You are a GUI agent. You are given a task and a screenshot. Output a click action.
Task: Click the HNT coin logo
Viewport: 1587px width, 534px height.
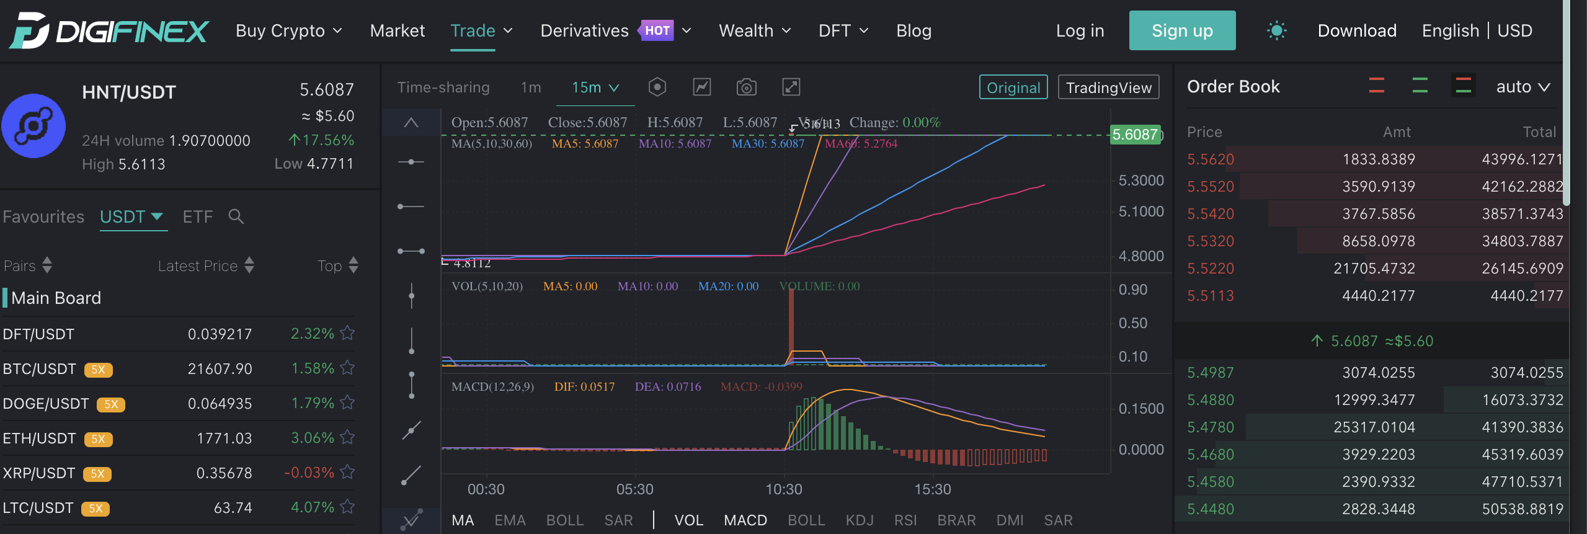(33, 126)
